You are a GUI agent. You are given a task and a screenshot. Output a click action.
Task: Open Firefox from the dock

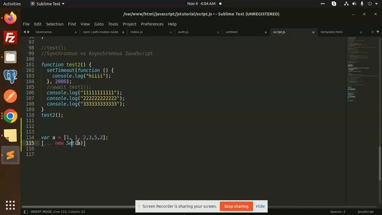pyautogui.click(x=10, y=18)
